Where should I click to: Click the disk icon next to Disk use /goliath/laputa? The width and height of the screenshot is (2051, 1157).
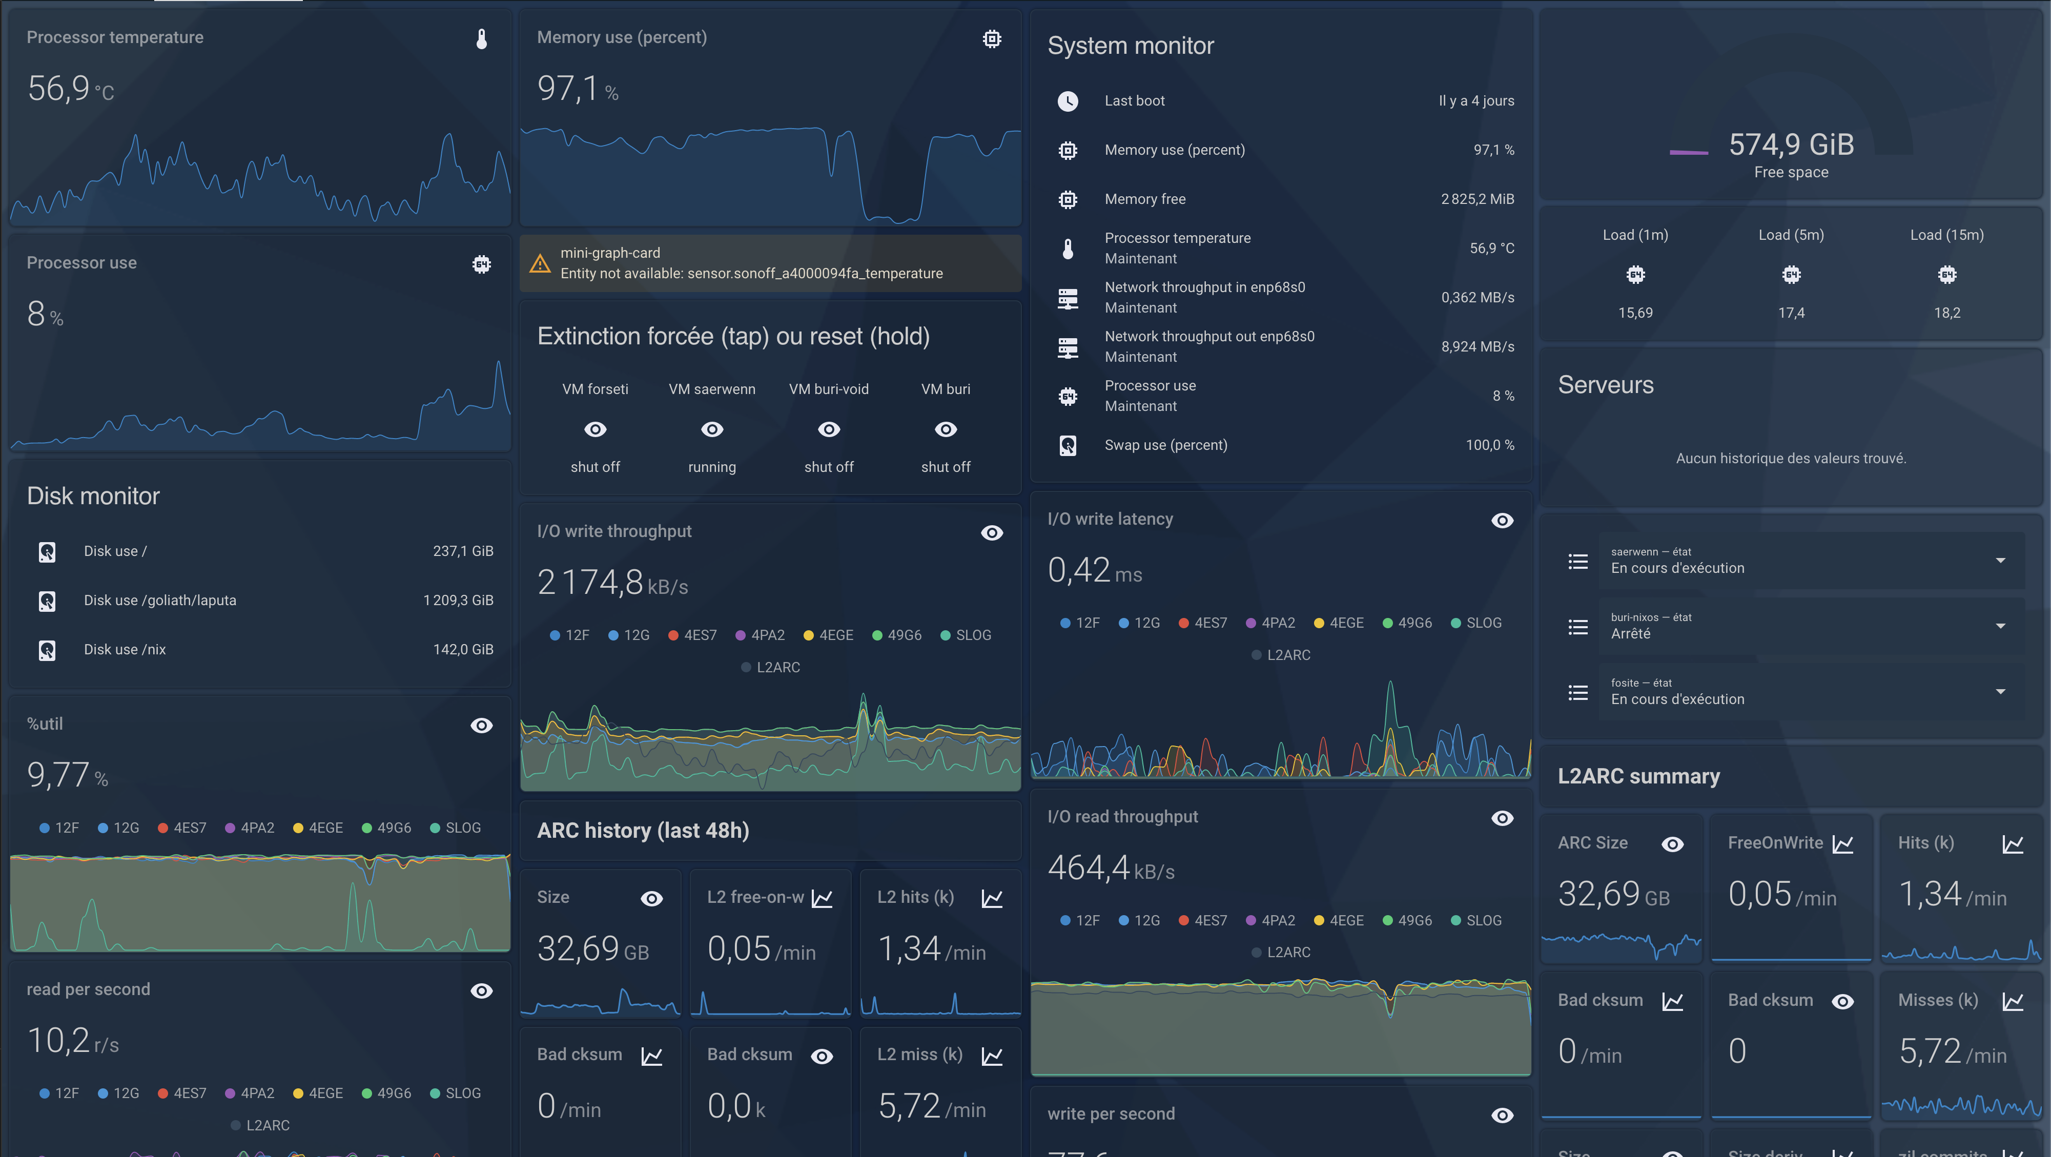[x=47, y=601]
